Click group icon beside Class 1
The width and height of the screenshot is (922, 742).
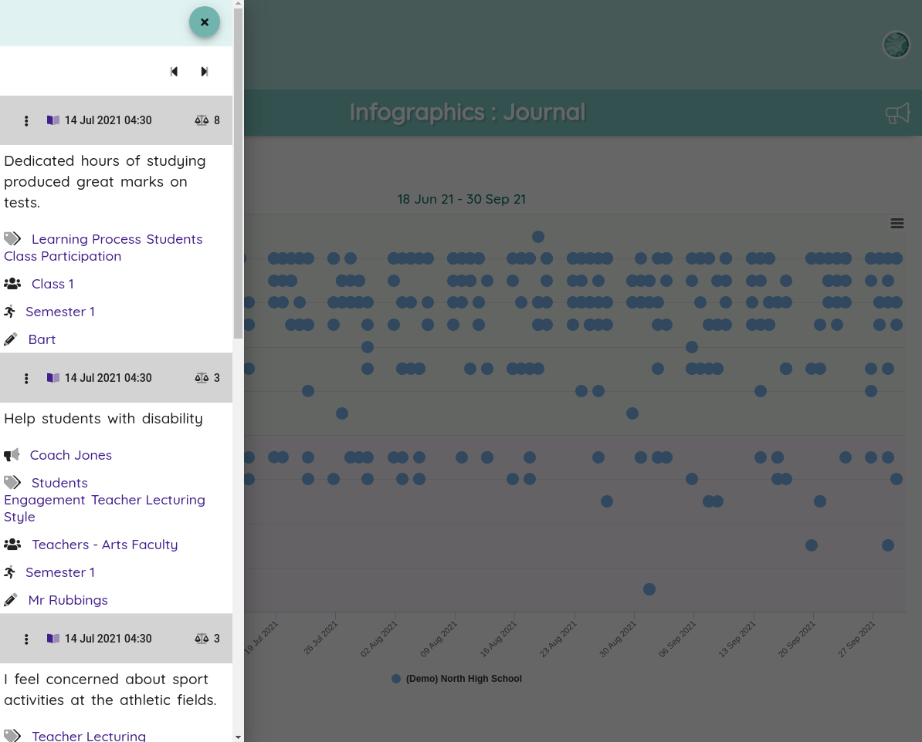click(12, 284)
